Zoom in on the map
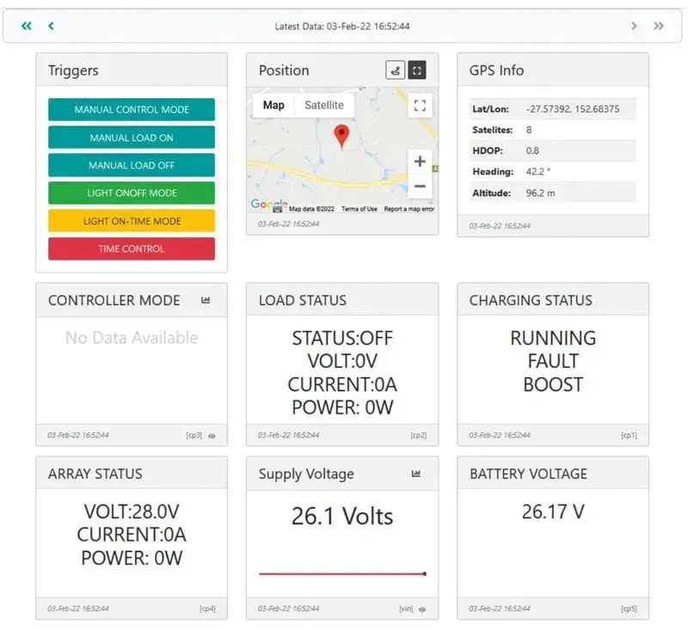This screenshot has height=630, width=688. (420, 162)
